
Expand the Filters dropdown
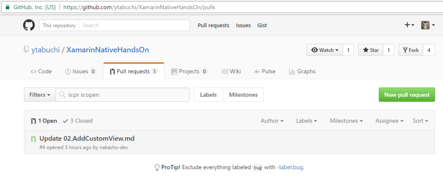pyautogui.click(x=40, y=95)
